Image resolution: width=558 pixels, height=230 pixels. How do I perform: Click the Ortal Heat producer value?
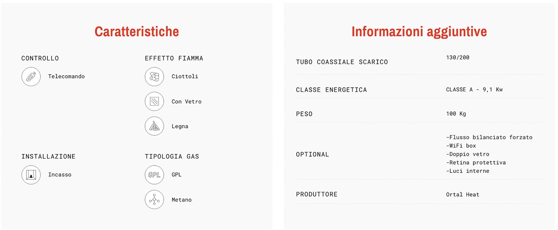coord(463,194)
